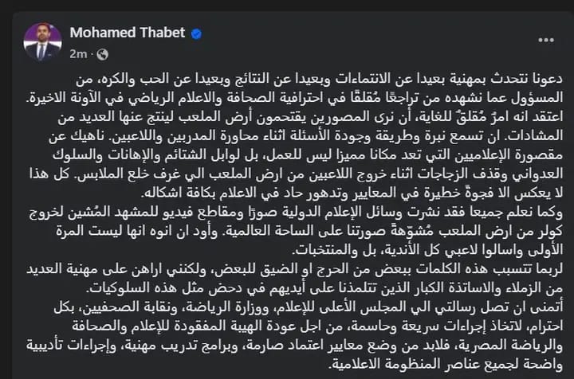Click the line starting من الزملاء والاساتذة الكبار
The width and height of the screenshot is (574, 379).
click(324, 288)
